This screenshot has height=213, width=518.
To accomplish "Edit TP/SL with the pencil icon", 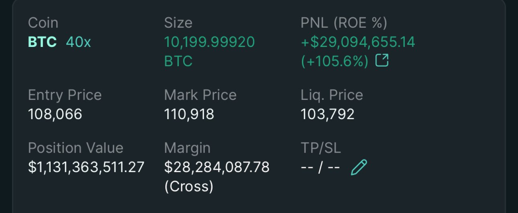I will tap(359, 167).
